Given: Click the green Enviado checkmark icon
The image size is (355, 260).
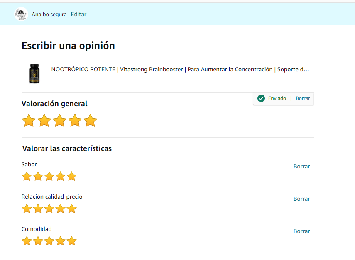Looking at the screenshot, I should [261, 98].
